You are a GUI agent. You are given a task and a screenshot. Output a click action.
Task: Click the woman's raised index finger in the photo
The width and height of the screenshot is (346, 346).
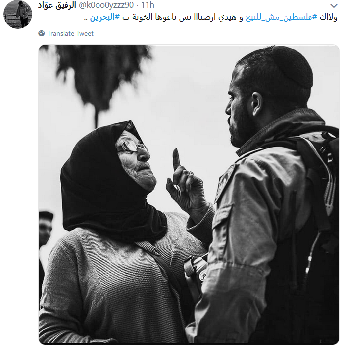[177, 159]
